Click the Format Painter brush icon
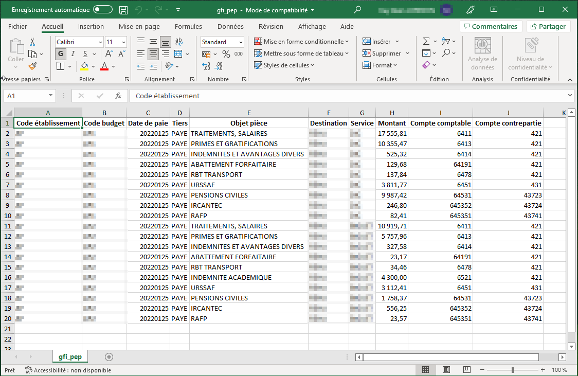The width and height of the screenshot is (578, 376). point(32,66)
